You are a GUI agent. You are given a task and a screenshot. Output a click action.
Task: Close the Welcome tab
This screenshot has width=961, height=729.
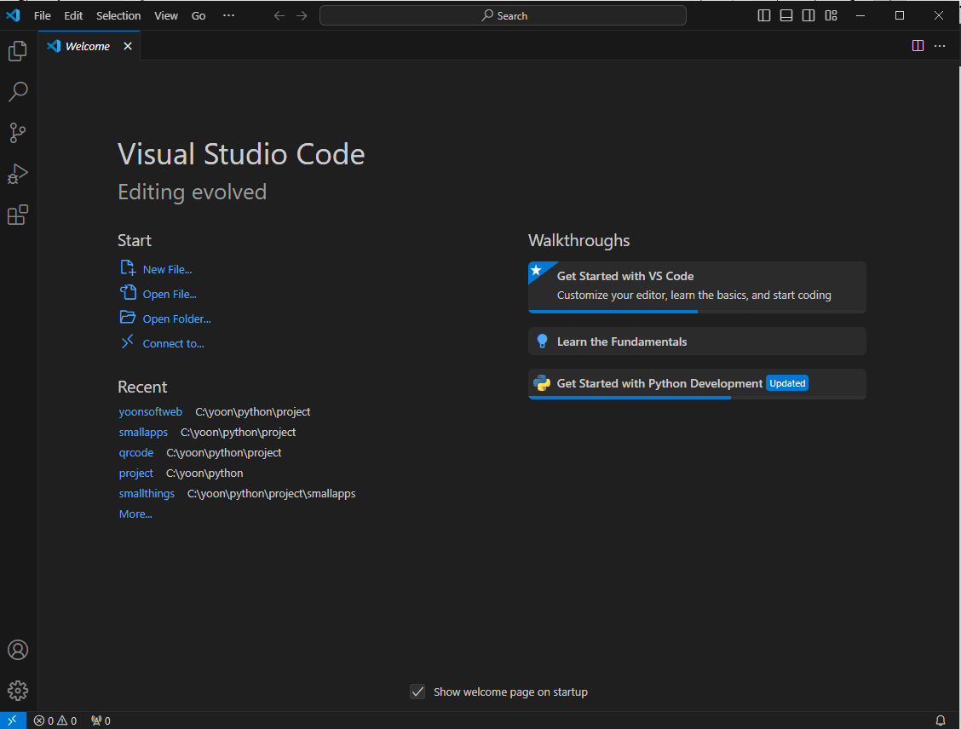click(128, 46)
